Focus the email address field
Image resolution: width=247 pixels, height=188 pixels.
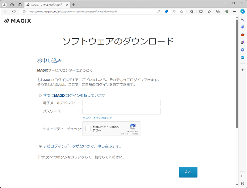pyautogui.click(x=121, y=103)
